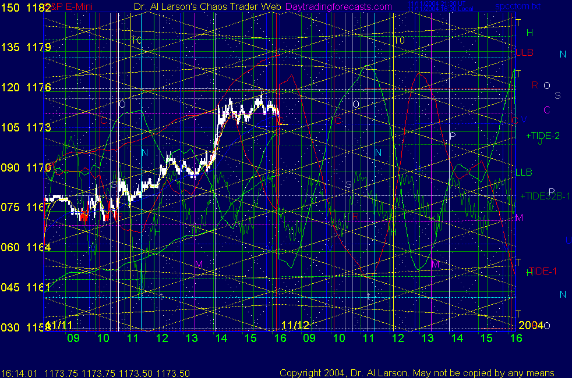572x378 pixels.
Task: Click the magenta C marker in the right margin
Action: coord(546,110)
